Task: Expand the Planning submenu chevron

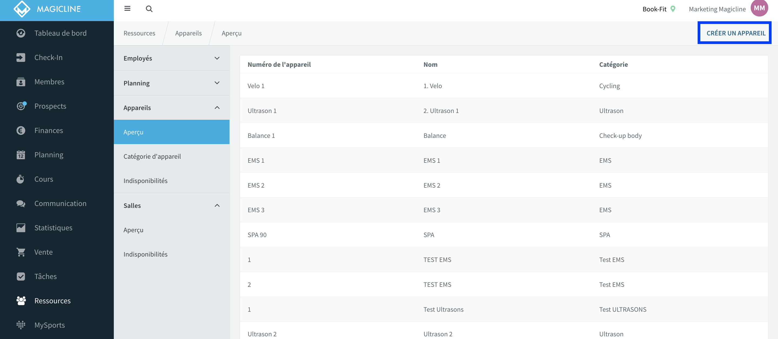Action: [x=217, y=83]
